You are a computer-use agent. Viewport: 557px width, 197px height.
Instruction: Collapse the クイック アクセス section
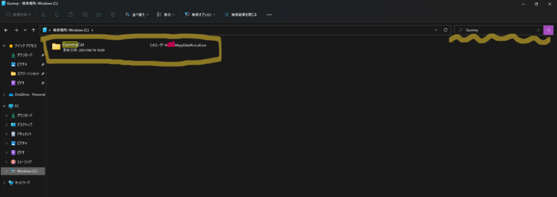4,46
